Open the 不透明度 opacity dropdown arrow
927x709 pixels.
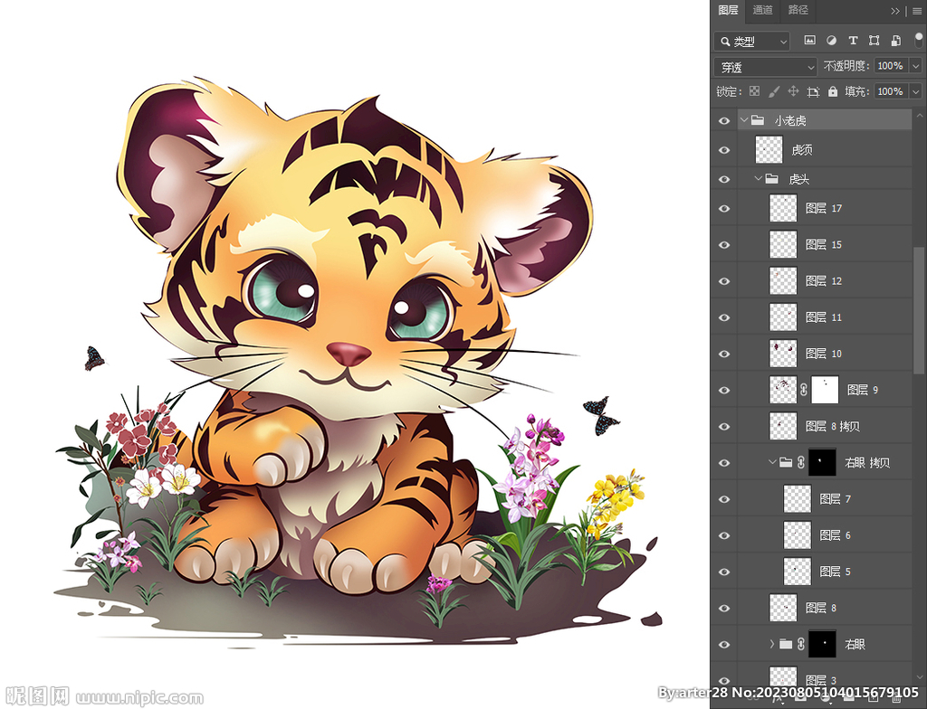pos(915,66)
